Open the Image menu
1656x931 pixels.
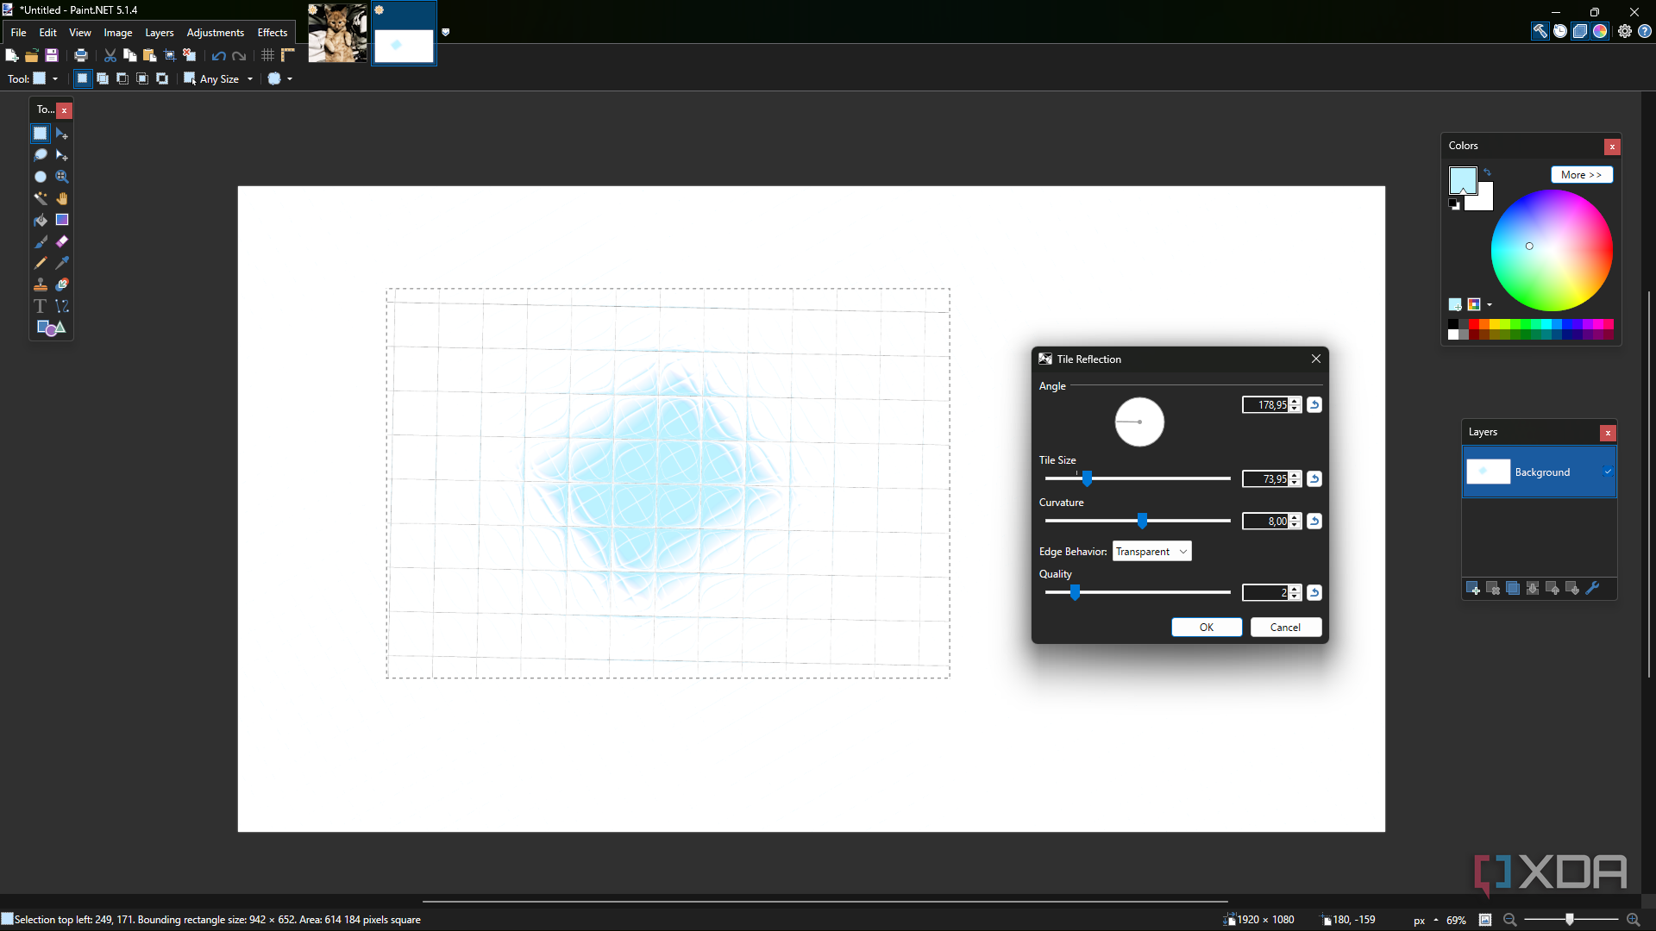[118, 33]
